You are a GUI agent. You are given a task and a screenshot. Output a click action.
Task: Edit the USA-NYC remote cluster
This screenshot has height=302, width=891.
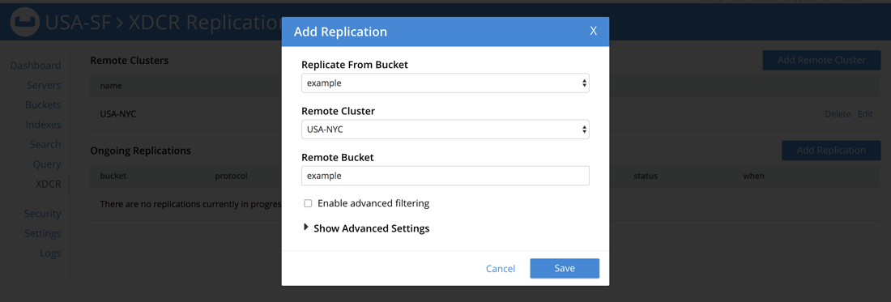[865, 114]
